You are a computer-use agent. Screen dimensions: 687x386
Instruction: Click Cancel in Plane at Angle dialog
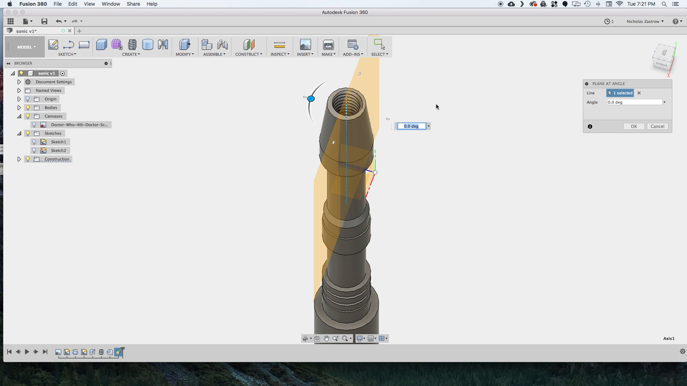657,127
